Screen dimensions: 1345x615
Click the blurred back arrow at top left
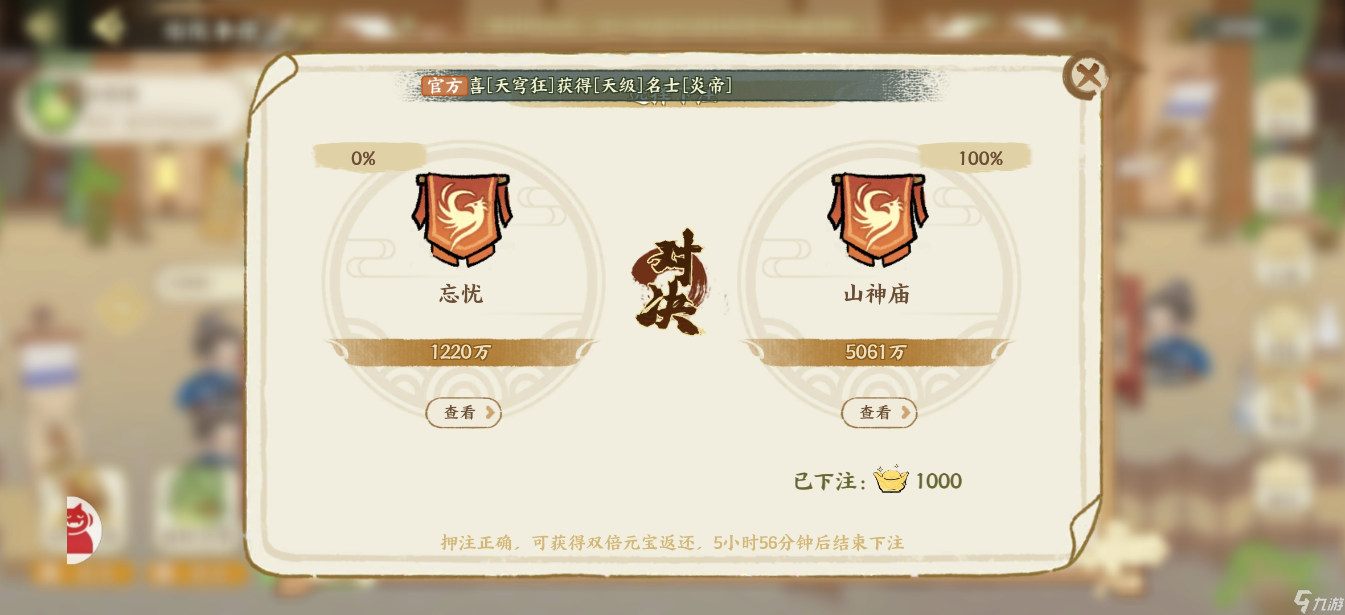tap(41, 26)
